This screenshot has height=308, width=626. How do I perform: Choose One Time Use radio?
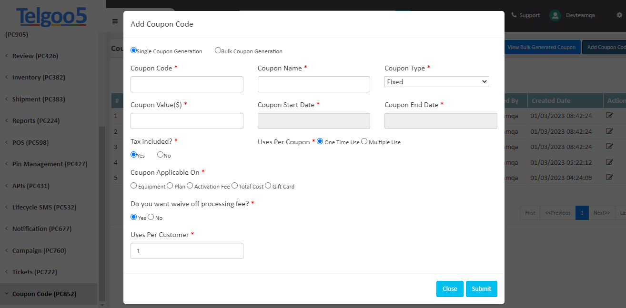pyautogui.click(x=320, y=141)
